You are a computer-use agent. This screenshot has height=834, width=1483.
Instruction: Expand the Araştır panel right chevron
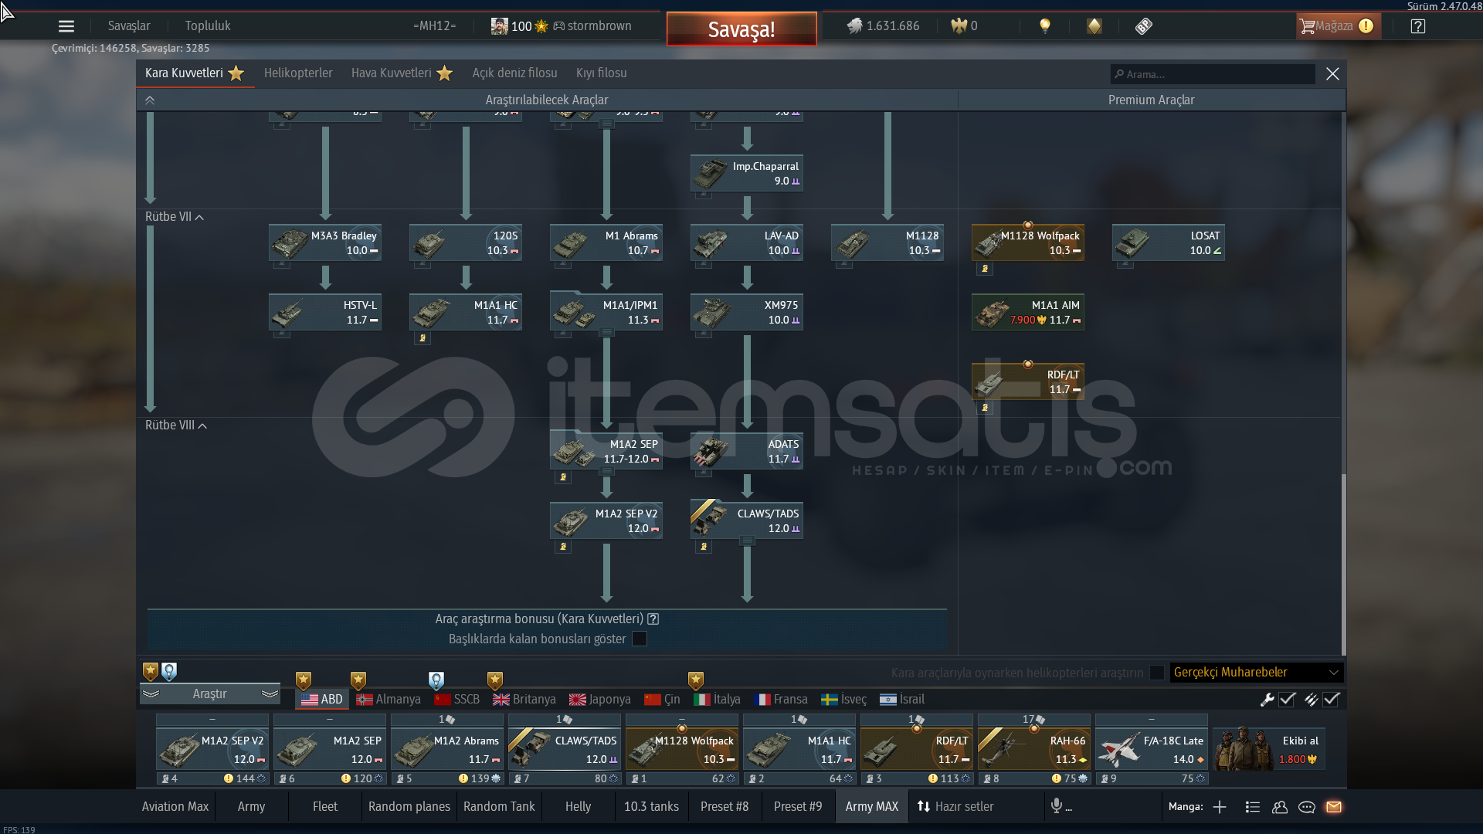click(270, 694)
